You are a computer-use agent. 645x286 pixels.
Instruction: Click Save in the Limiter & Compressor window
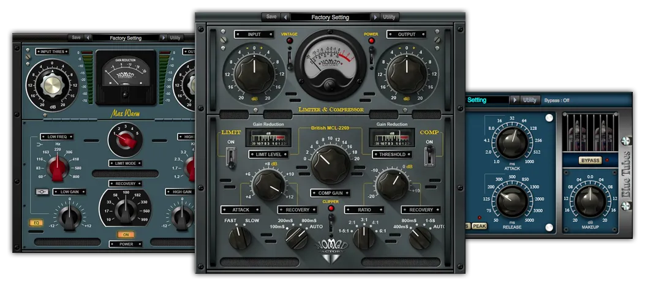point(271,17)
